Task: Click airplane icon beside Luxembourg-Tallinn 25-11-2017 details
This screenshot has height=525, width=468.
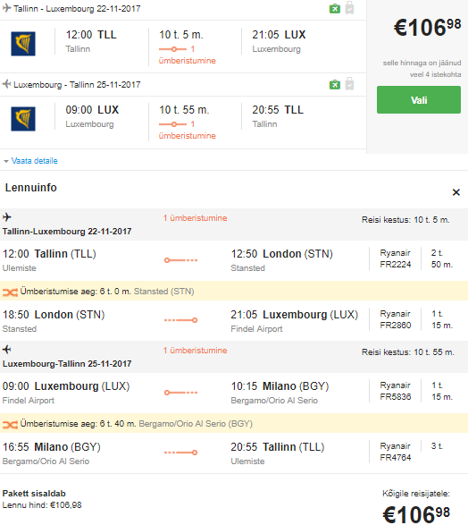Action: click(x=7, y=350)
